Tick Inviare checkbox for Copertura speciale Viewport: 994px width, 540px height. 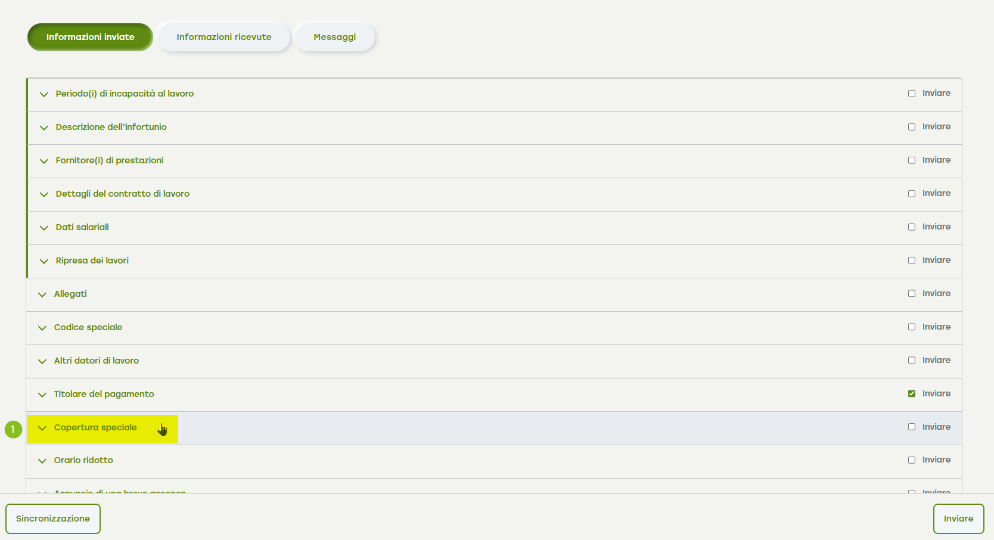912,427
